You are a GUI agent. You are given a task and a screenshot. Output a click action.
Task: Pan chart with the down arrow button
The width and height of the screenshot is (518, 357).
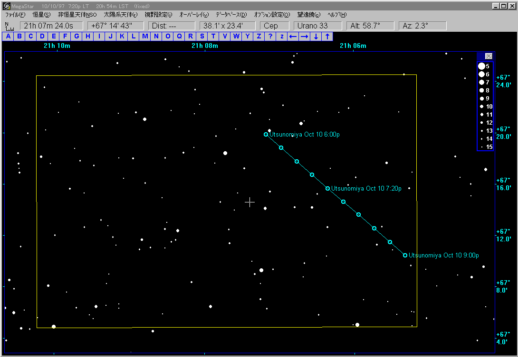[316, 36]
